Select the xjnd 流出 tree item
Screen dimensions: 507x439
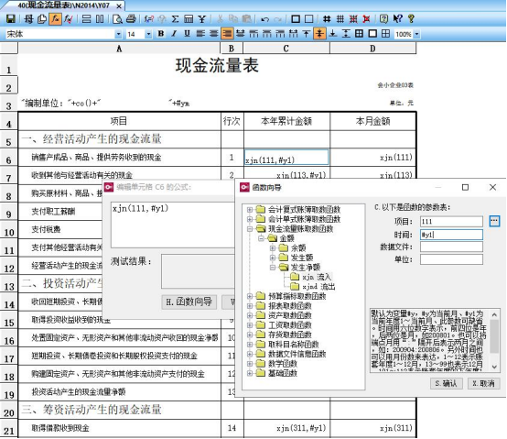[318, 287]
